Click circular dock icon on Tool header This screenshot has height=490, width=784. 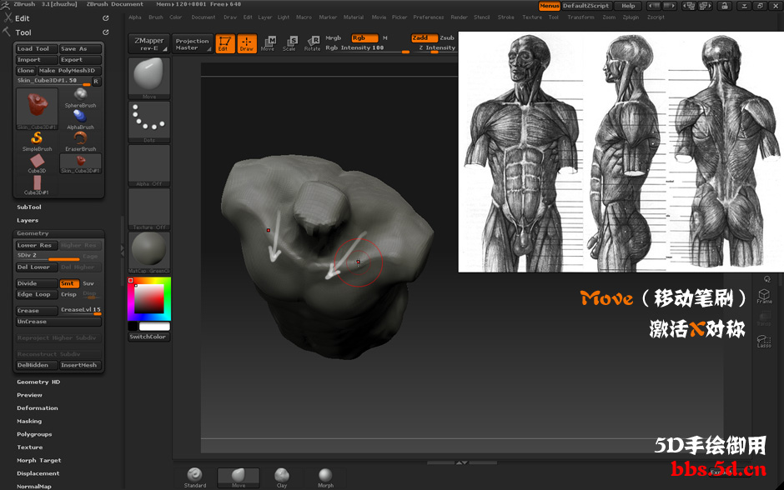coord(105,32)
